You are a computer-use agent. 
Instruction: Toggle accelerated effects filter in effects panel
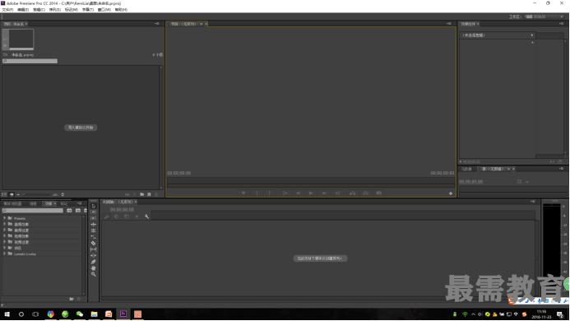click(x=69, y=211)
